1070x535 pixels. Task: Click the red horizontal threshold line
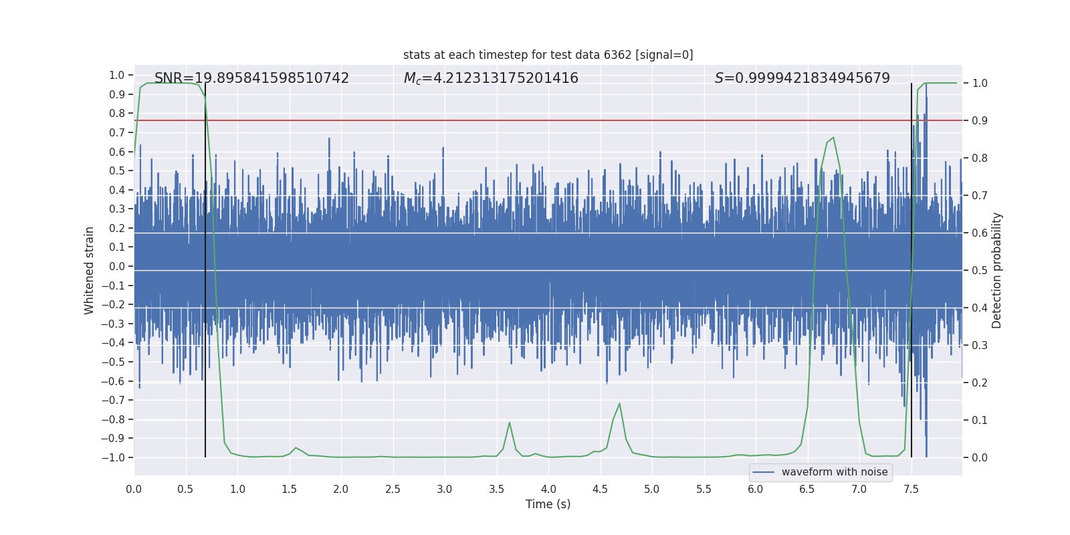[535, 120]
